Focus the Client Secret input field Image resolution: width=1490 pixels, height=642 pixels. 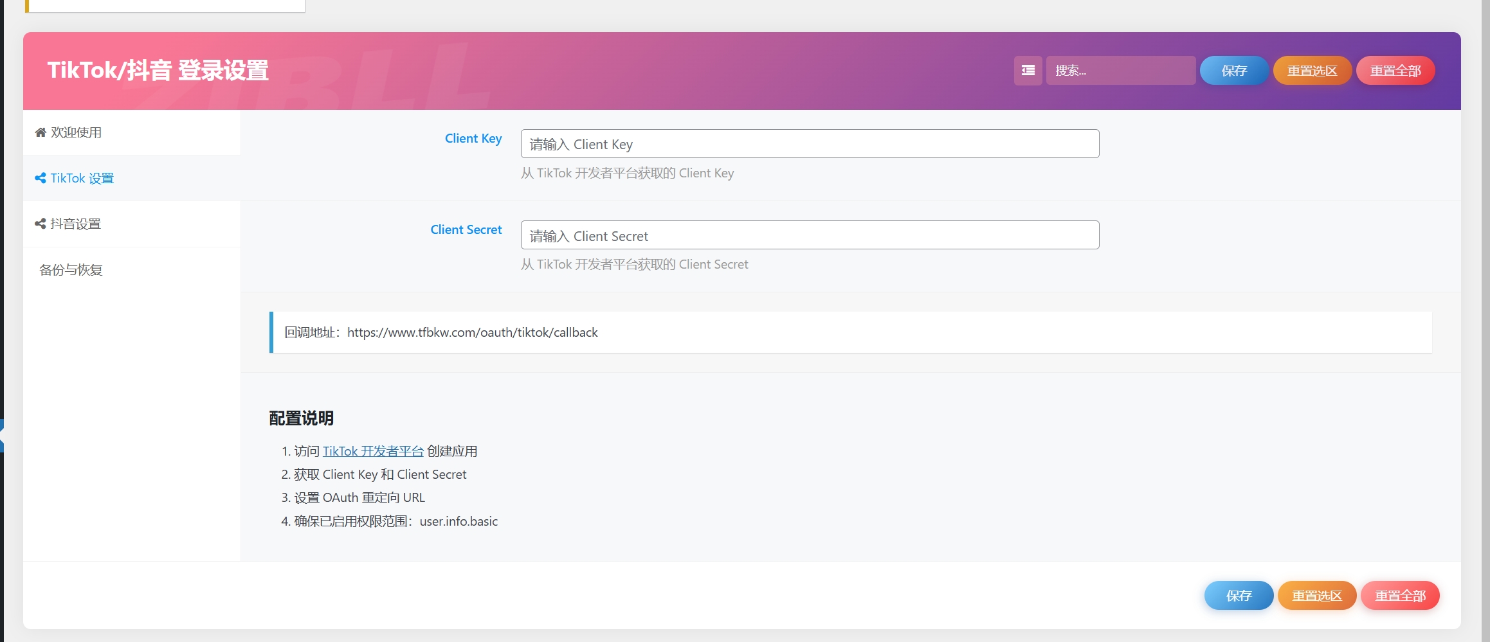[810, 235]
